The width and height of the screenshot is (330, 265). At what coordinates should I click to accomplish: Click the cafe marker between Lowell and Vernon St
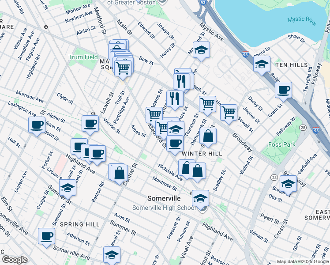90,124
